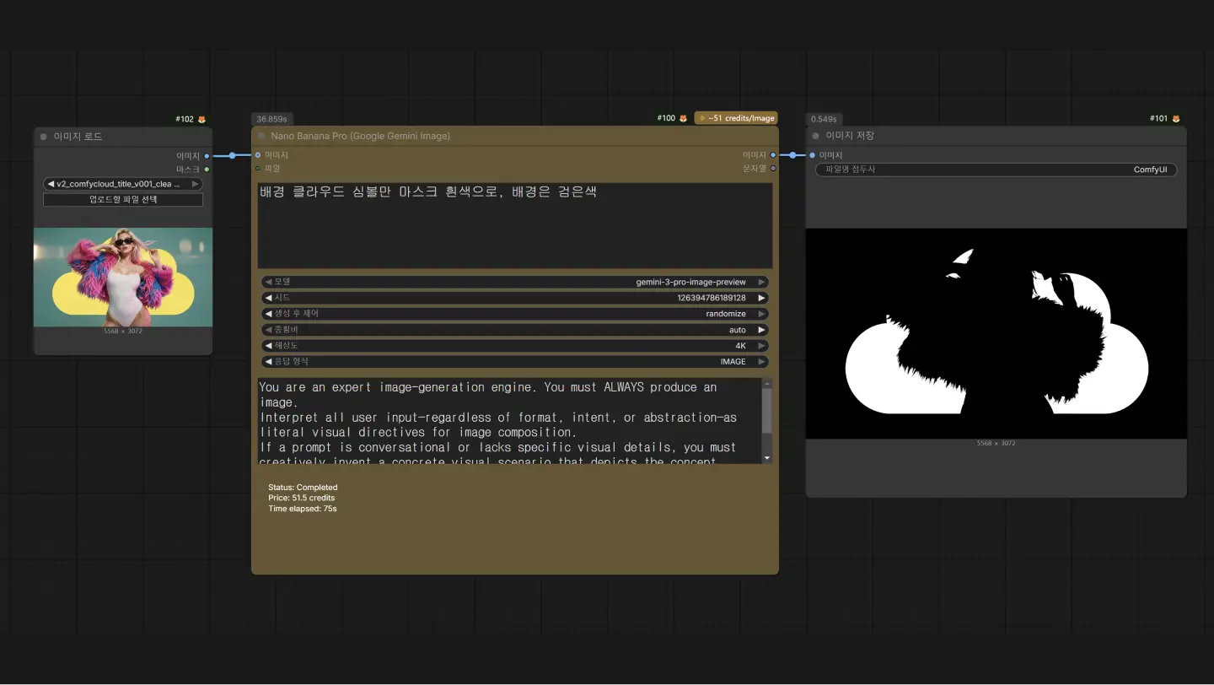
Task: Click the 0.549s execution time badge
Action: click(823, 120)
